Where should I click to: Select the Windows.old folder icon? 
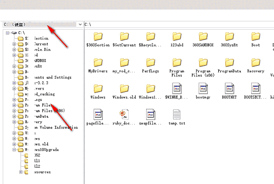tap(124, 88)
